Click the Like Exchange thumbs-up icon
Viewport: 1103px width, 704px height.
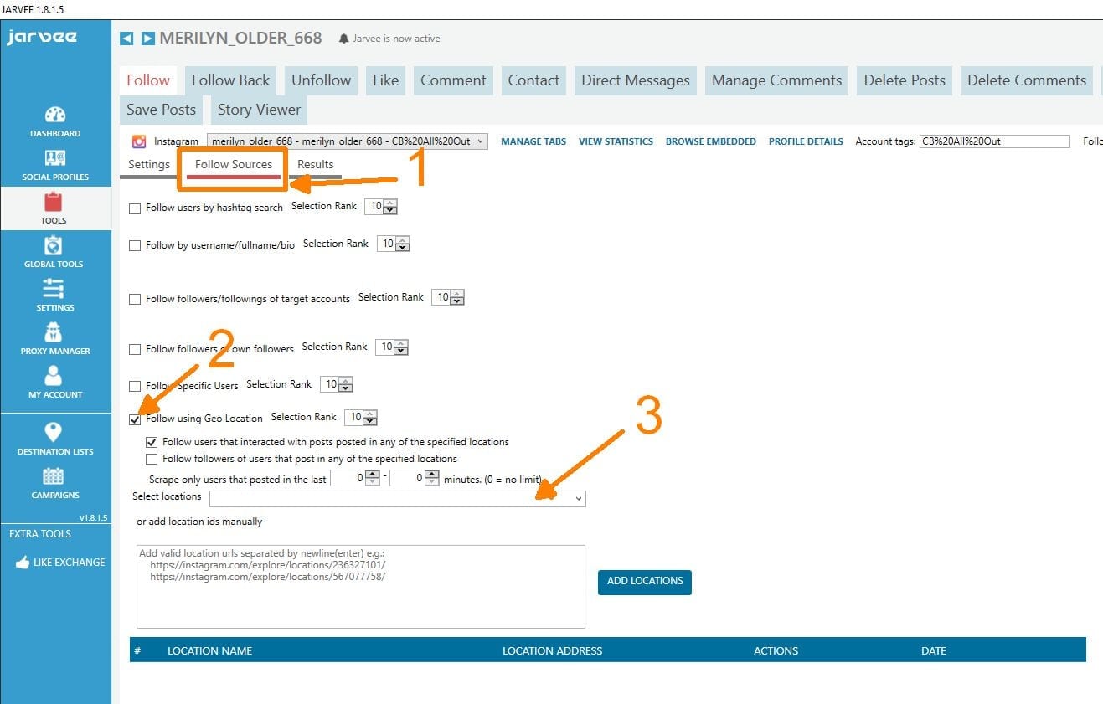23,563
